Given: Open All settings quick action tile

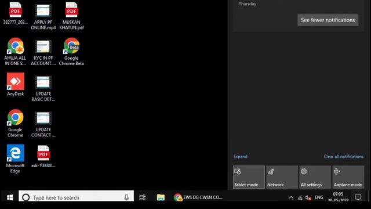Looking at the screenshot, I should pos(315,177).
